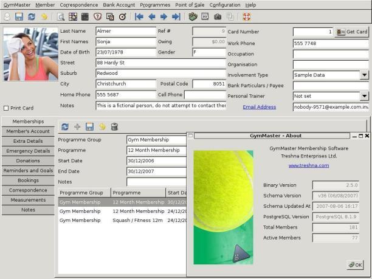
Task: Click the About dialog window menu icon
Action: pyautogui.click(x=190, y=136)
